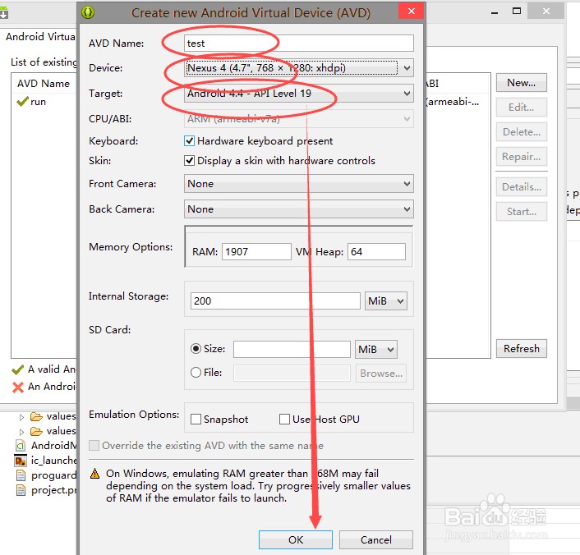Close the Create new AVD dialog
Viewport: 580px width, 555px height.
411,11
